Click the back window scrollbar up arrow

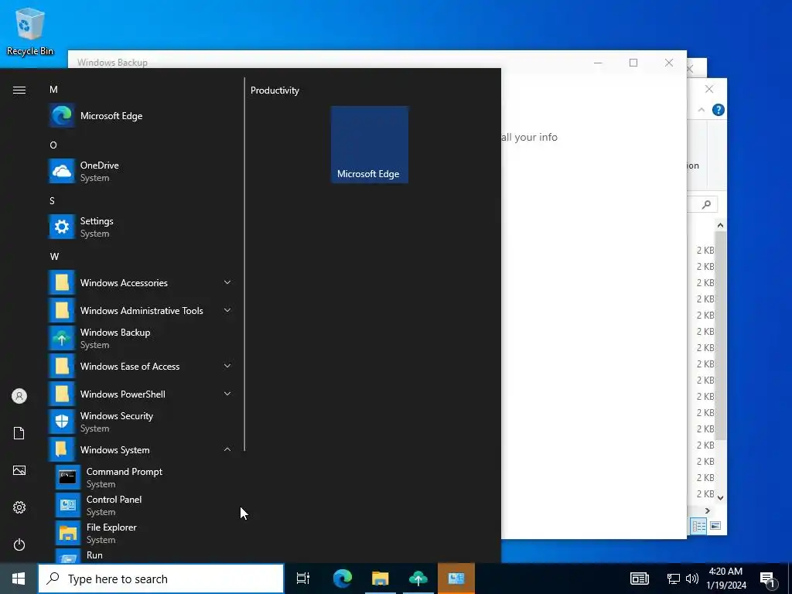click(721, 225)
